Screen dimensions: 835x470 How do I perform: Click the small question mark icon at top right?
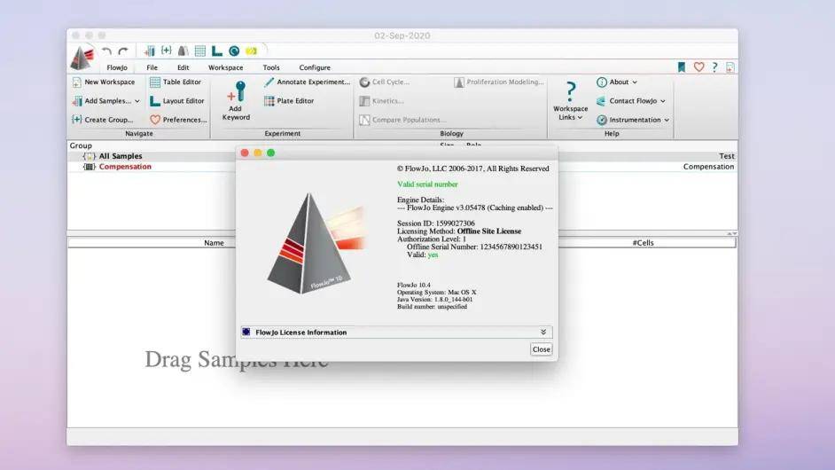tap(714, 67)
